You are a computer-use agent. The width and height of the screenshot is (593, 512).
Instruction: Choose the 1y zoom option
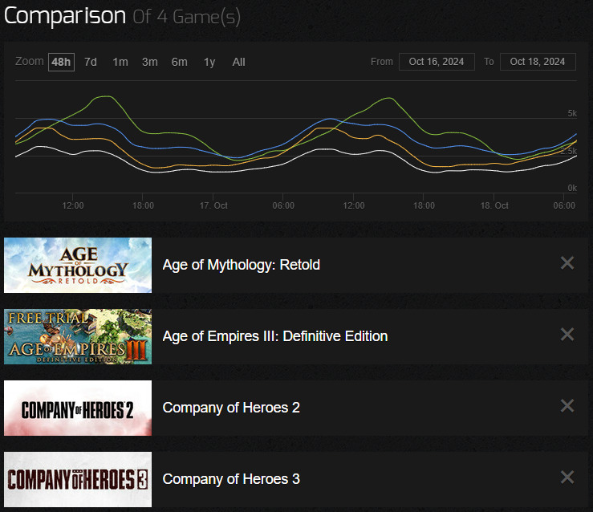pos(209,62)
